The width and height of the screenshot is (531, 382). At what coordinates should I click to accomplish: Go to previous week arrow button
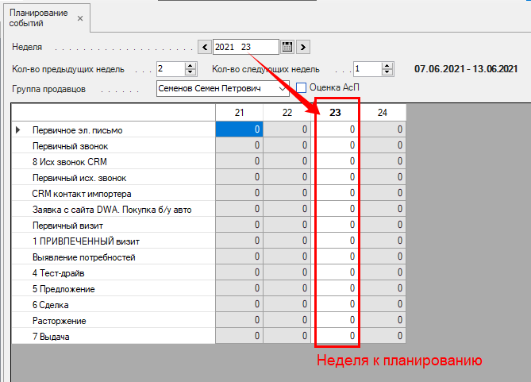205,48
